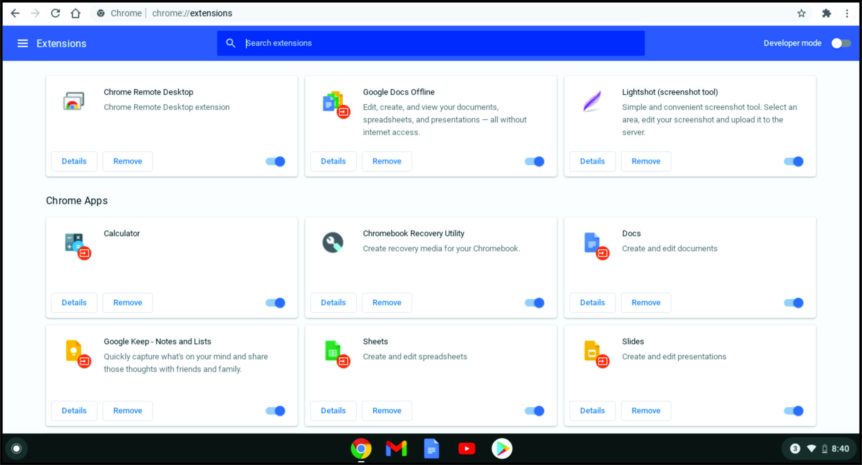
Task: Open the Extensions hamburger menu
Action: (x=22, y=43)
